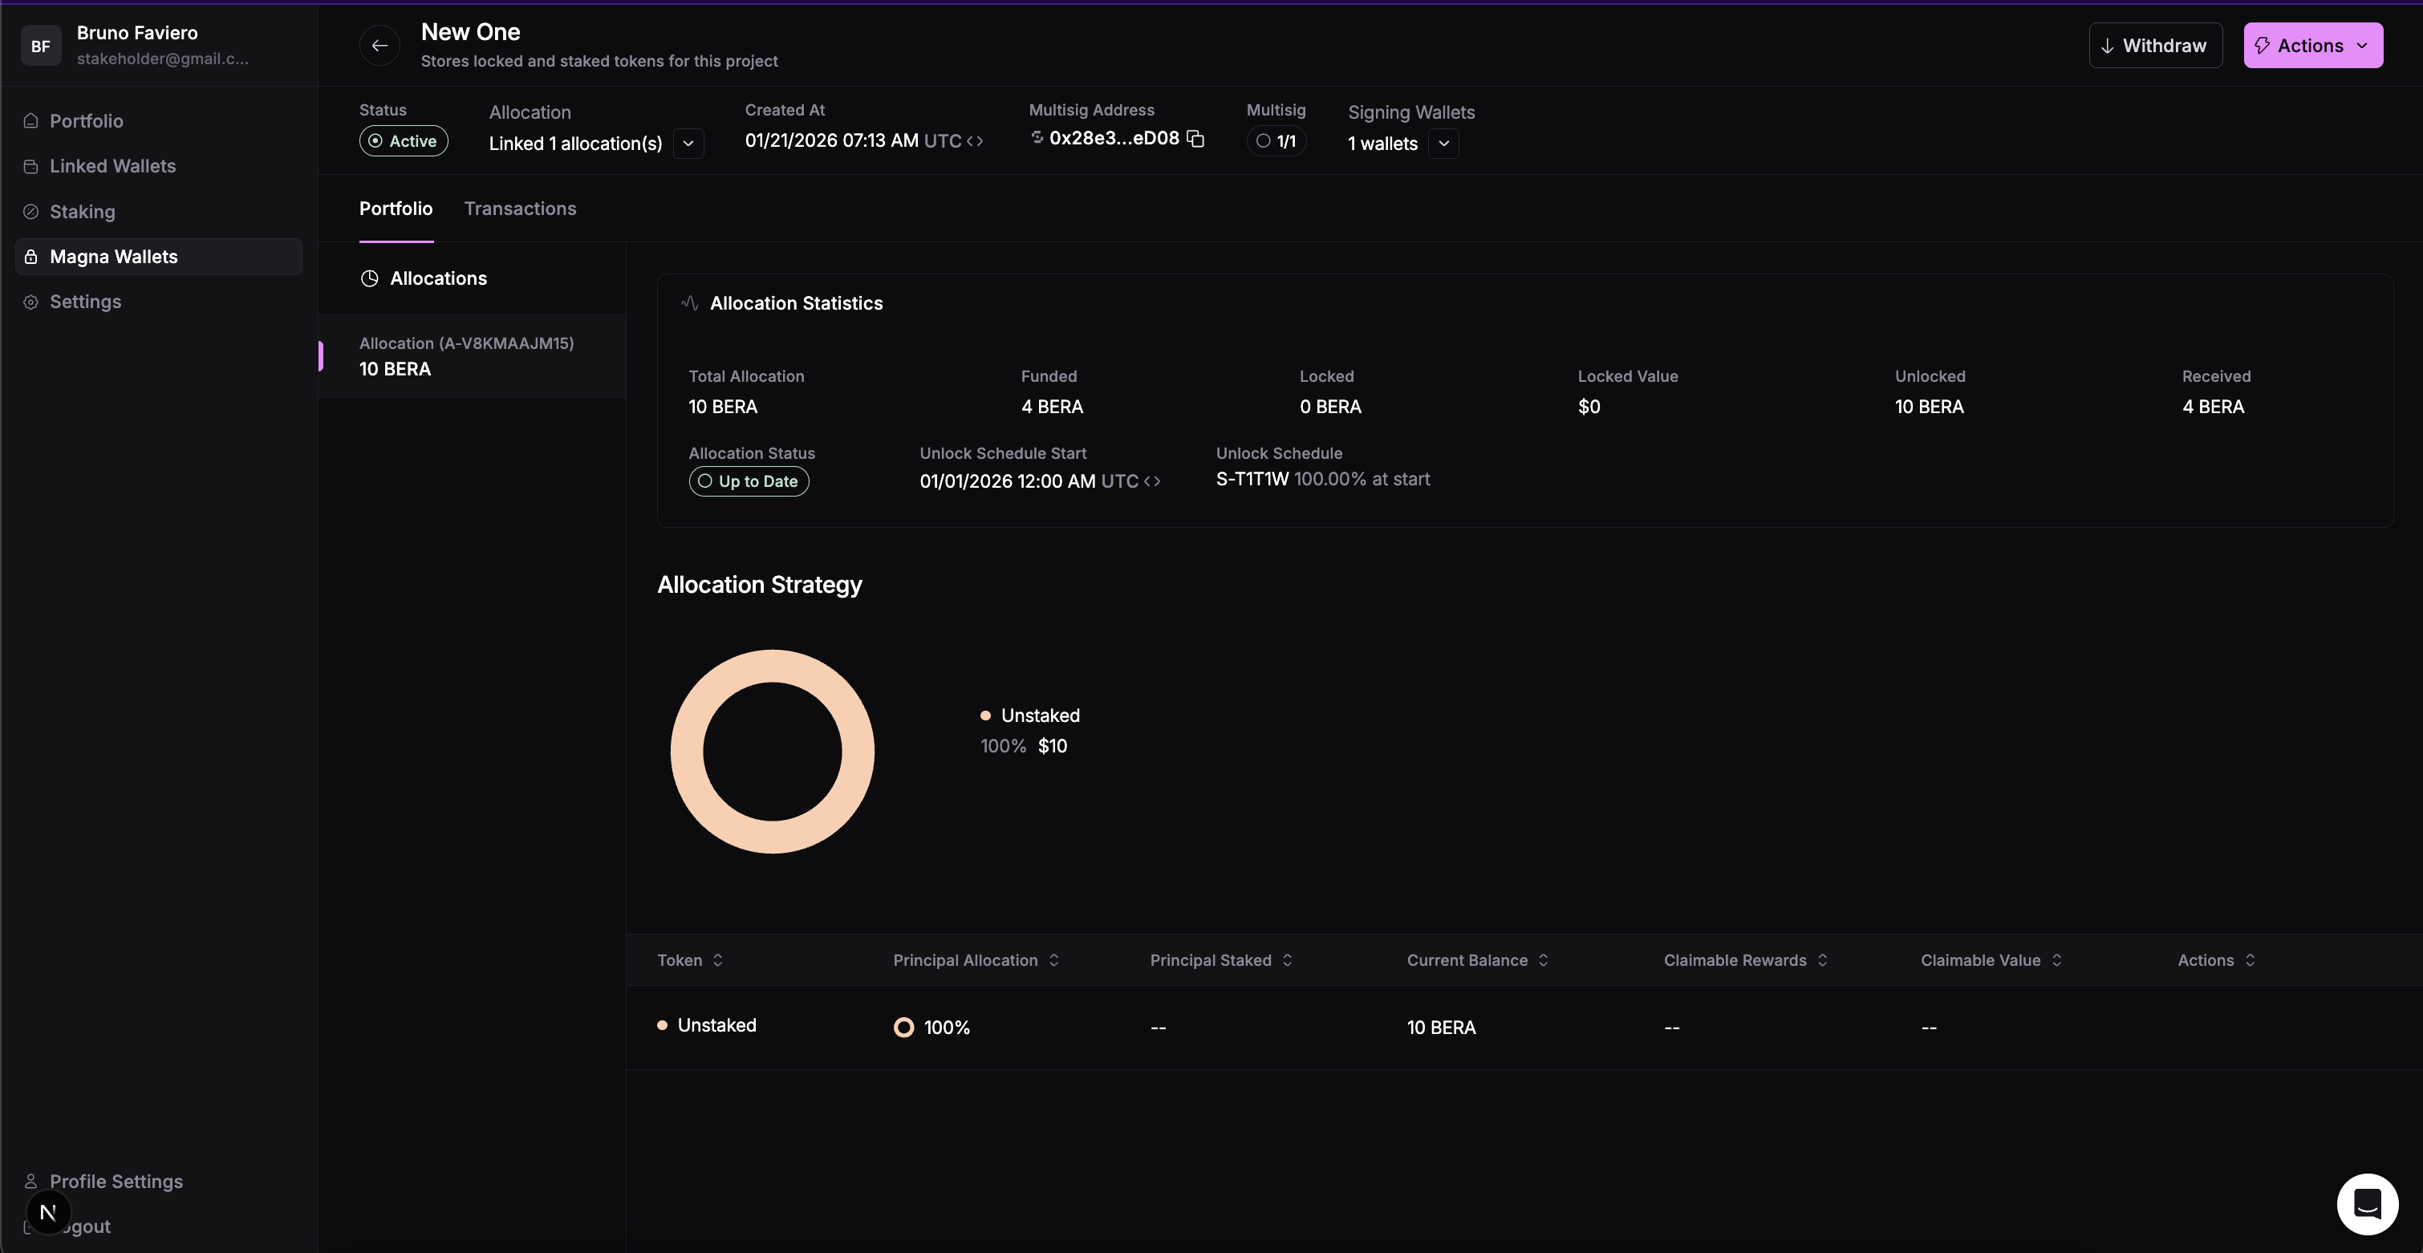
Task: Open Linked Wallets in sidebar
Action: [112, 167]
